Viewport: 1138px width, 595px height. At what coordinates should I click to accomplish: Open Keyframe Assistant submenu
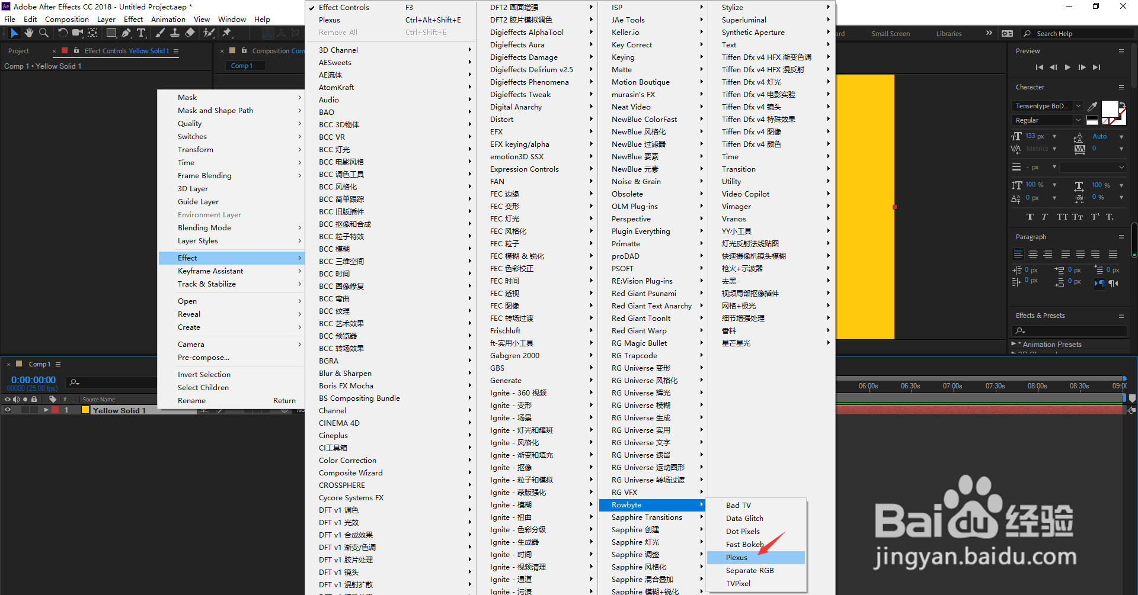click(x=231, y=271)
